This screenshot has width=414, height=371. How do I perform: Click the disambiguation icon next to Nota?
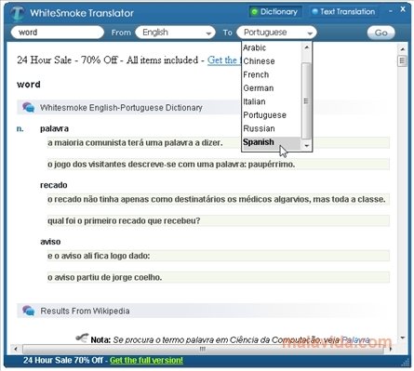click(82, 338)
